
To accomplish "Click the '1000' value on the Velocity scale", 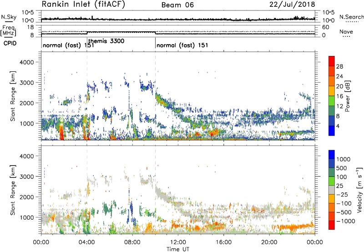I will [344, 159].
